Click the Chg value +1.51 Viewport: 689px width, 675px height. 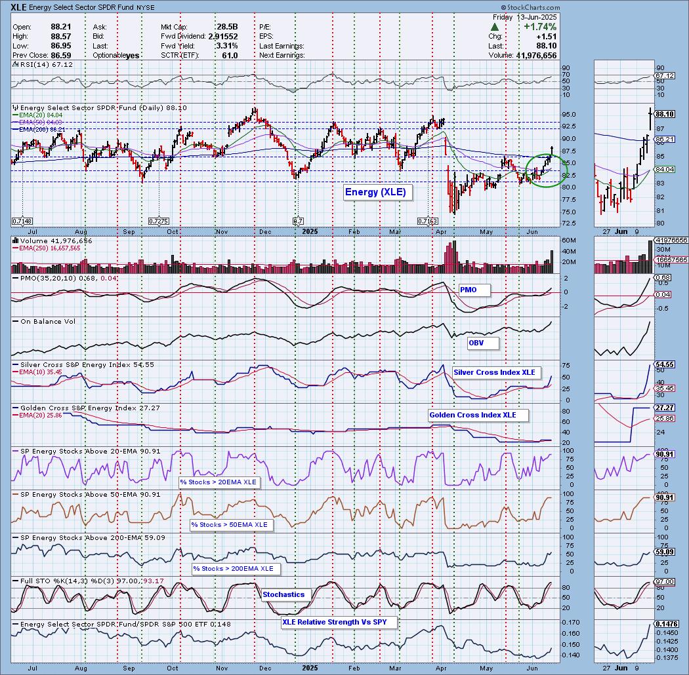click(x=547, y=37)
